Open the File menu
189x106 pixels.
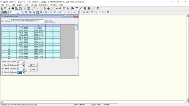pos(2,5)
